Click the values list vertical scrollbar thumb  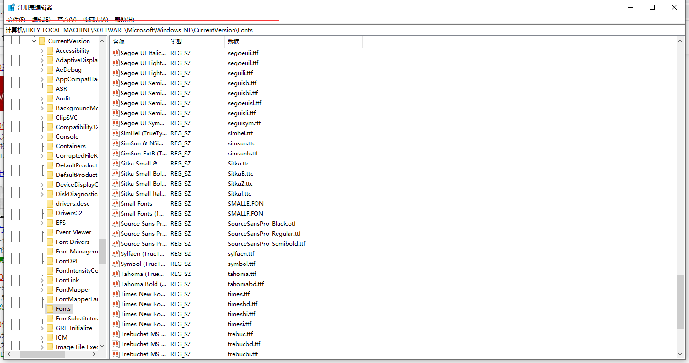click(x=680, y=301)
